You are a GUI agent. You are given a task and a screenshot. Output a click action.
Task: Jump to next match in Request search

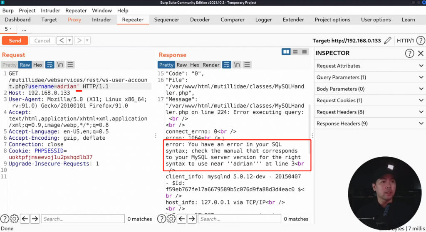pos(35,219)
